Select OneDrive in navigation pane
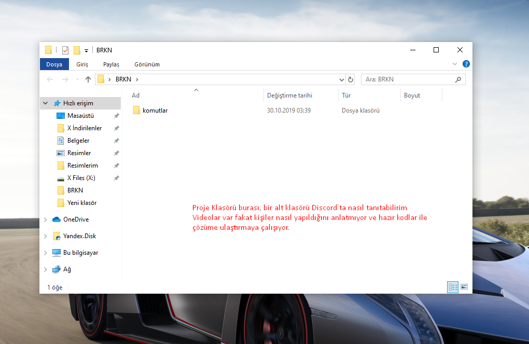The height and width of the screenshot is (344, 529). [x=76, y=219]
